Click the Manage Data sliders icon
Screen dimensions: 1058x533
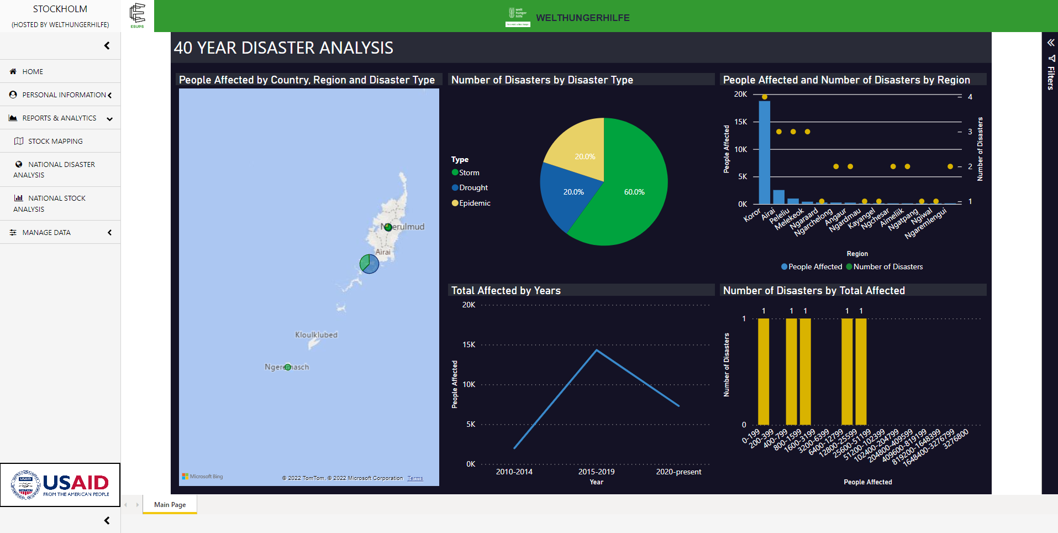(12, 232)
